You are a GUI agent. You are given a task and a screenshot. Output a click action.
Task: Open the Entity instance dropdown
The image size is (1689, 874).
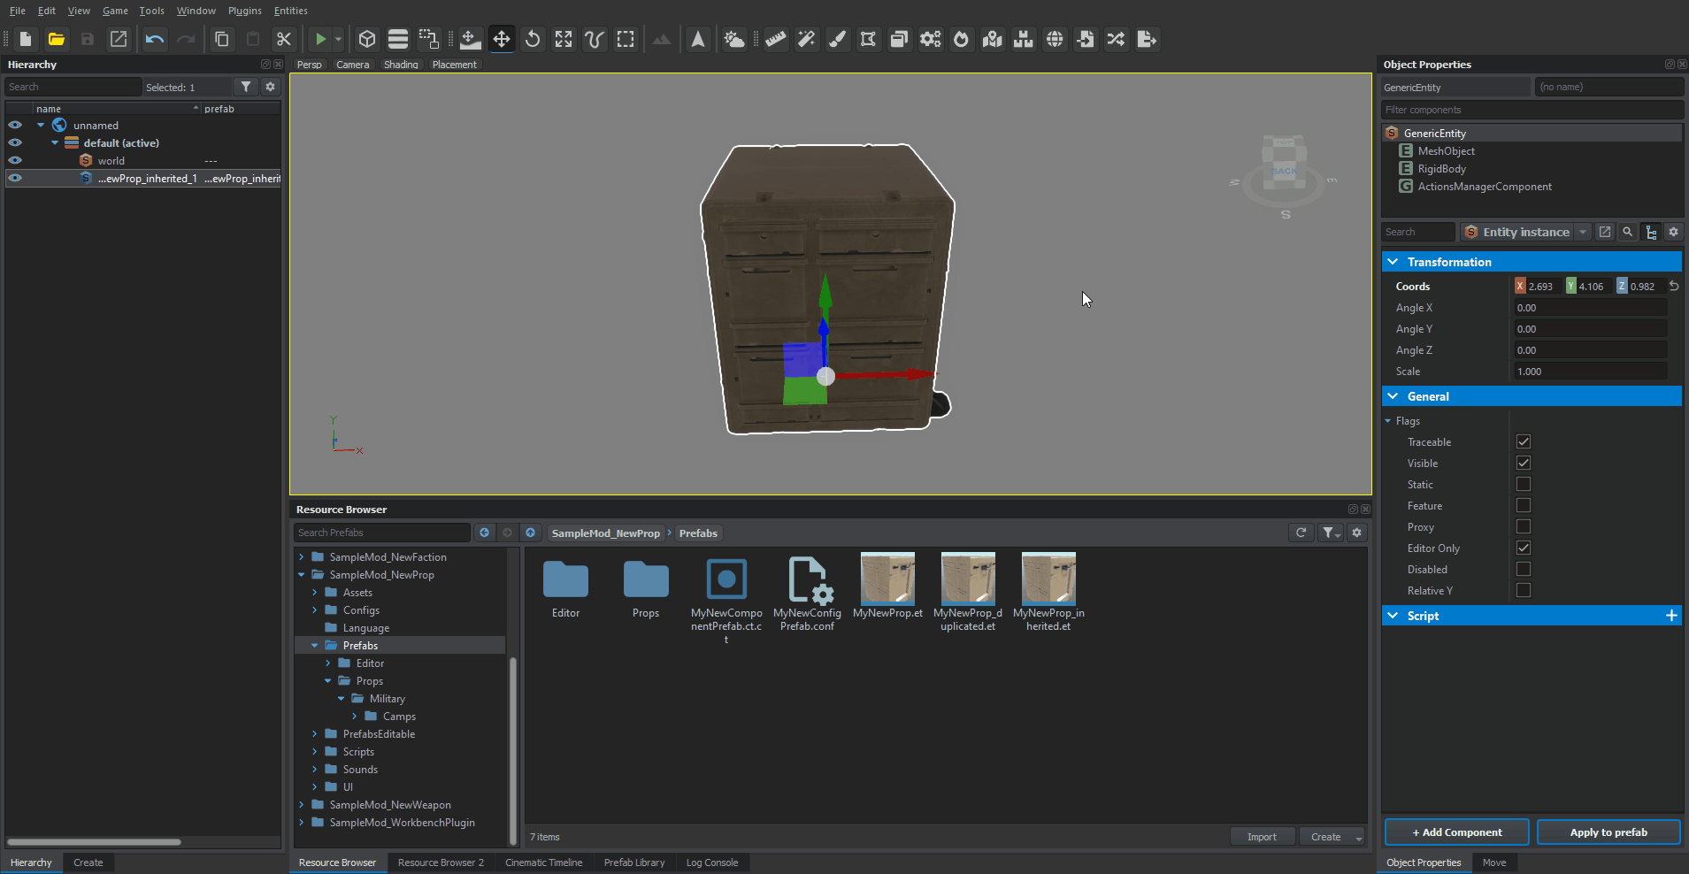[1583, 232]
